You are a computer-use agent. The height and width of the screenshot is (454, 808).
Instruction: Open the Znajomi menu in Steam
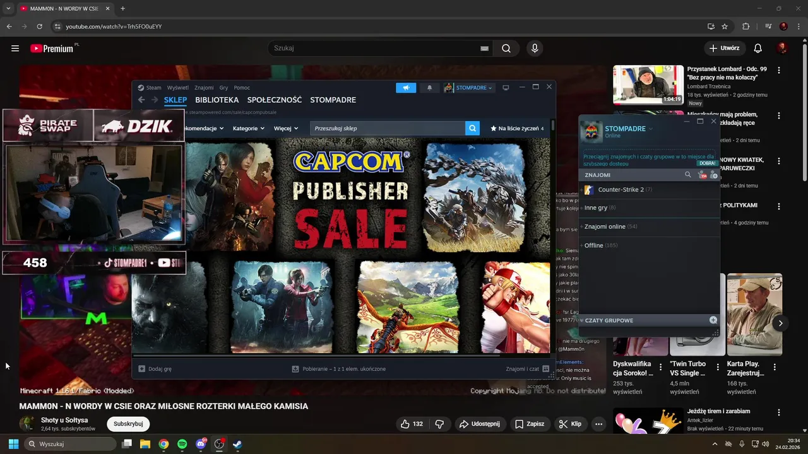point(204,88)
